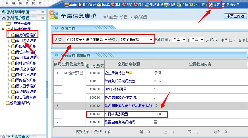
Task: Click the 系统维护设置 tools icon
Action: (4, 18)
